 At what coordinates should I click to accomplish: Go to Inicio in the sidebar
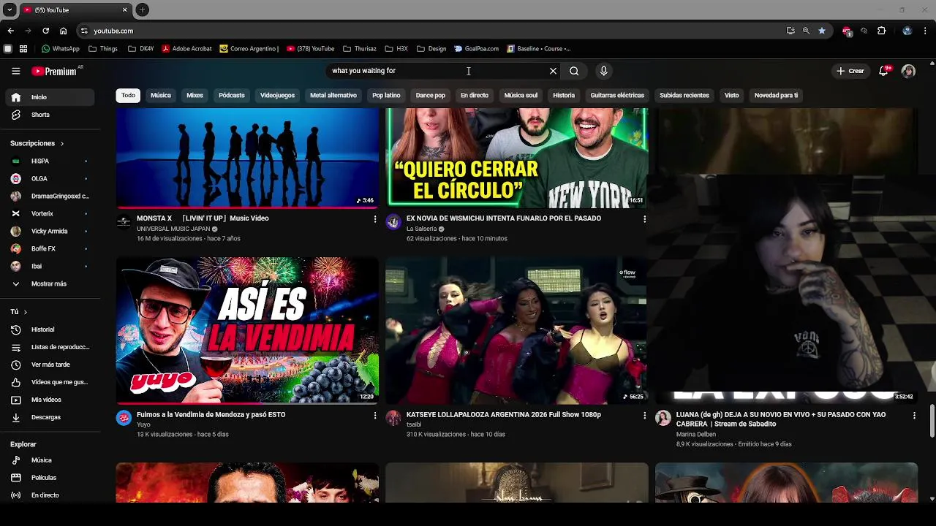click(51, 97)
